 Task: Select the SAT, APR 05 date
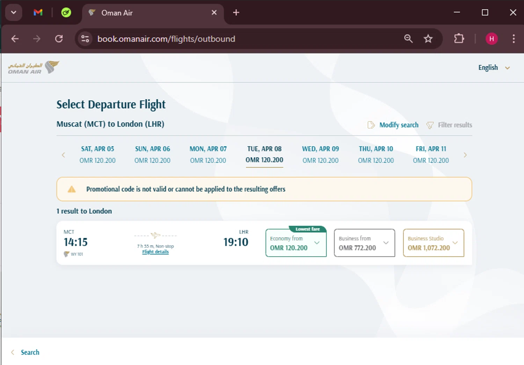(x=97, y=154)
